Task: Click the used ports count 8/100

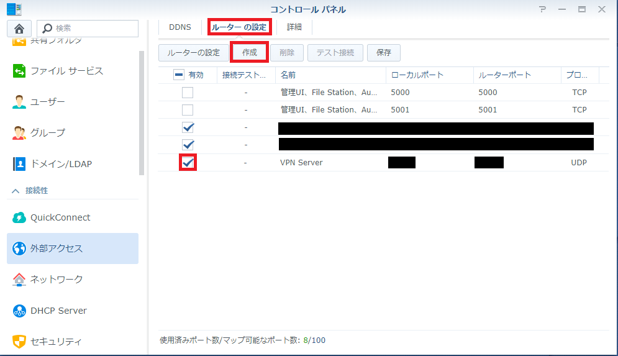Action: click(314, 340)
